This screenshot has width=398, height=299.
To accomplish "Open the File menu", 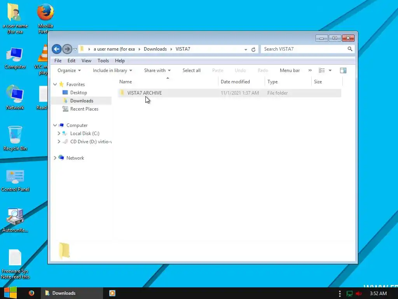I will click(x=58, y=61).
